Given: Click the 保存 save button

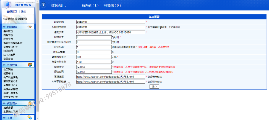Looking at the screenshot, I should pos(154,87).
